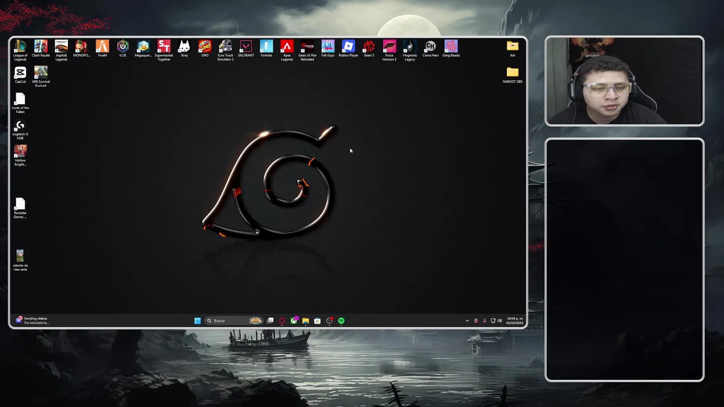The width and height of the screenshot is (724, 407).
Task: Click the Euro Truck Simulator 2 icon
Action: pyautogui.click(x=225, y=50)
